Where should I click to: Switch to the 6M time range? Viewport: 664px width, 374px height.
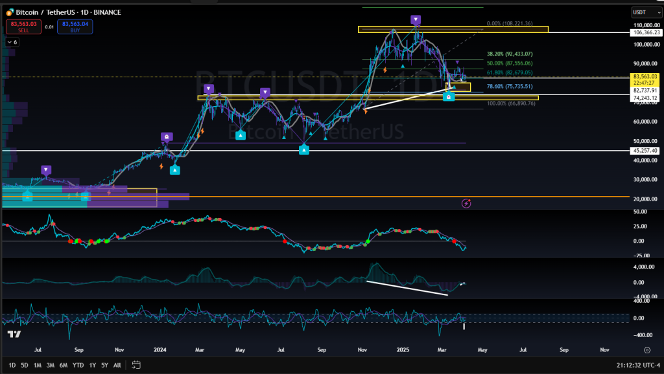pyautogui.click(x=64, y=365)
